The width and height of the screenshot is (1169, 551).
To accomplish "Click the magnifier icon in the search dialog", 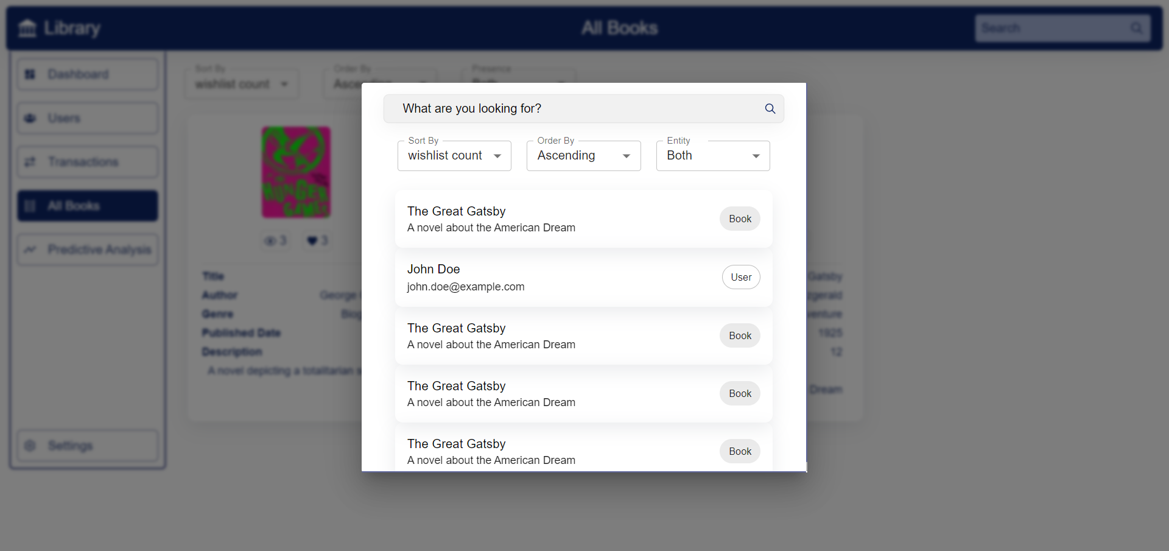I will pos(770,108).
